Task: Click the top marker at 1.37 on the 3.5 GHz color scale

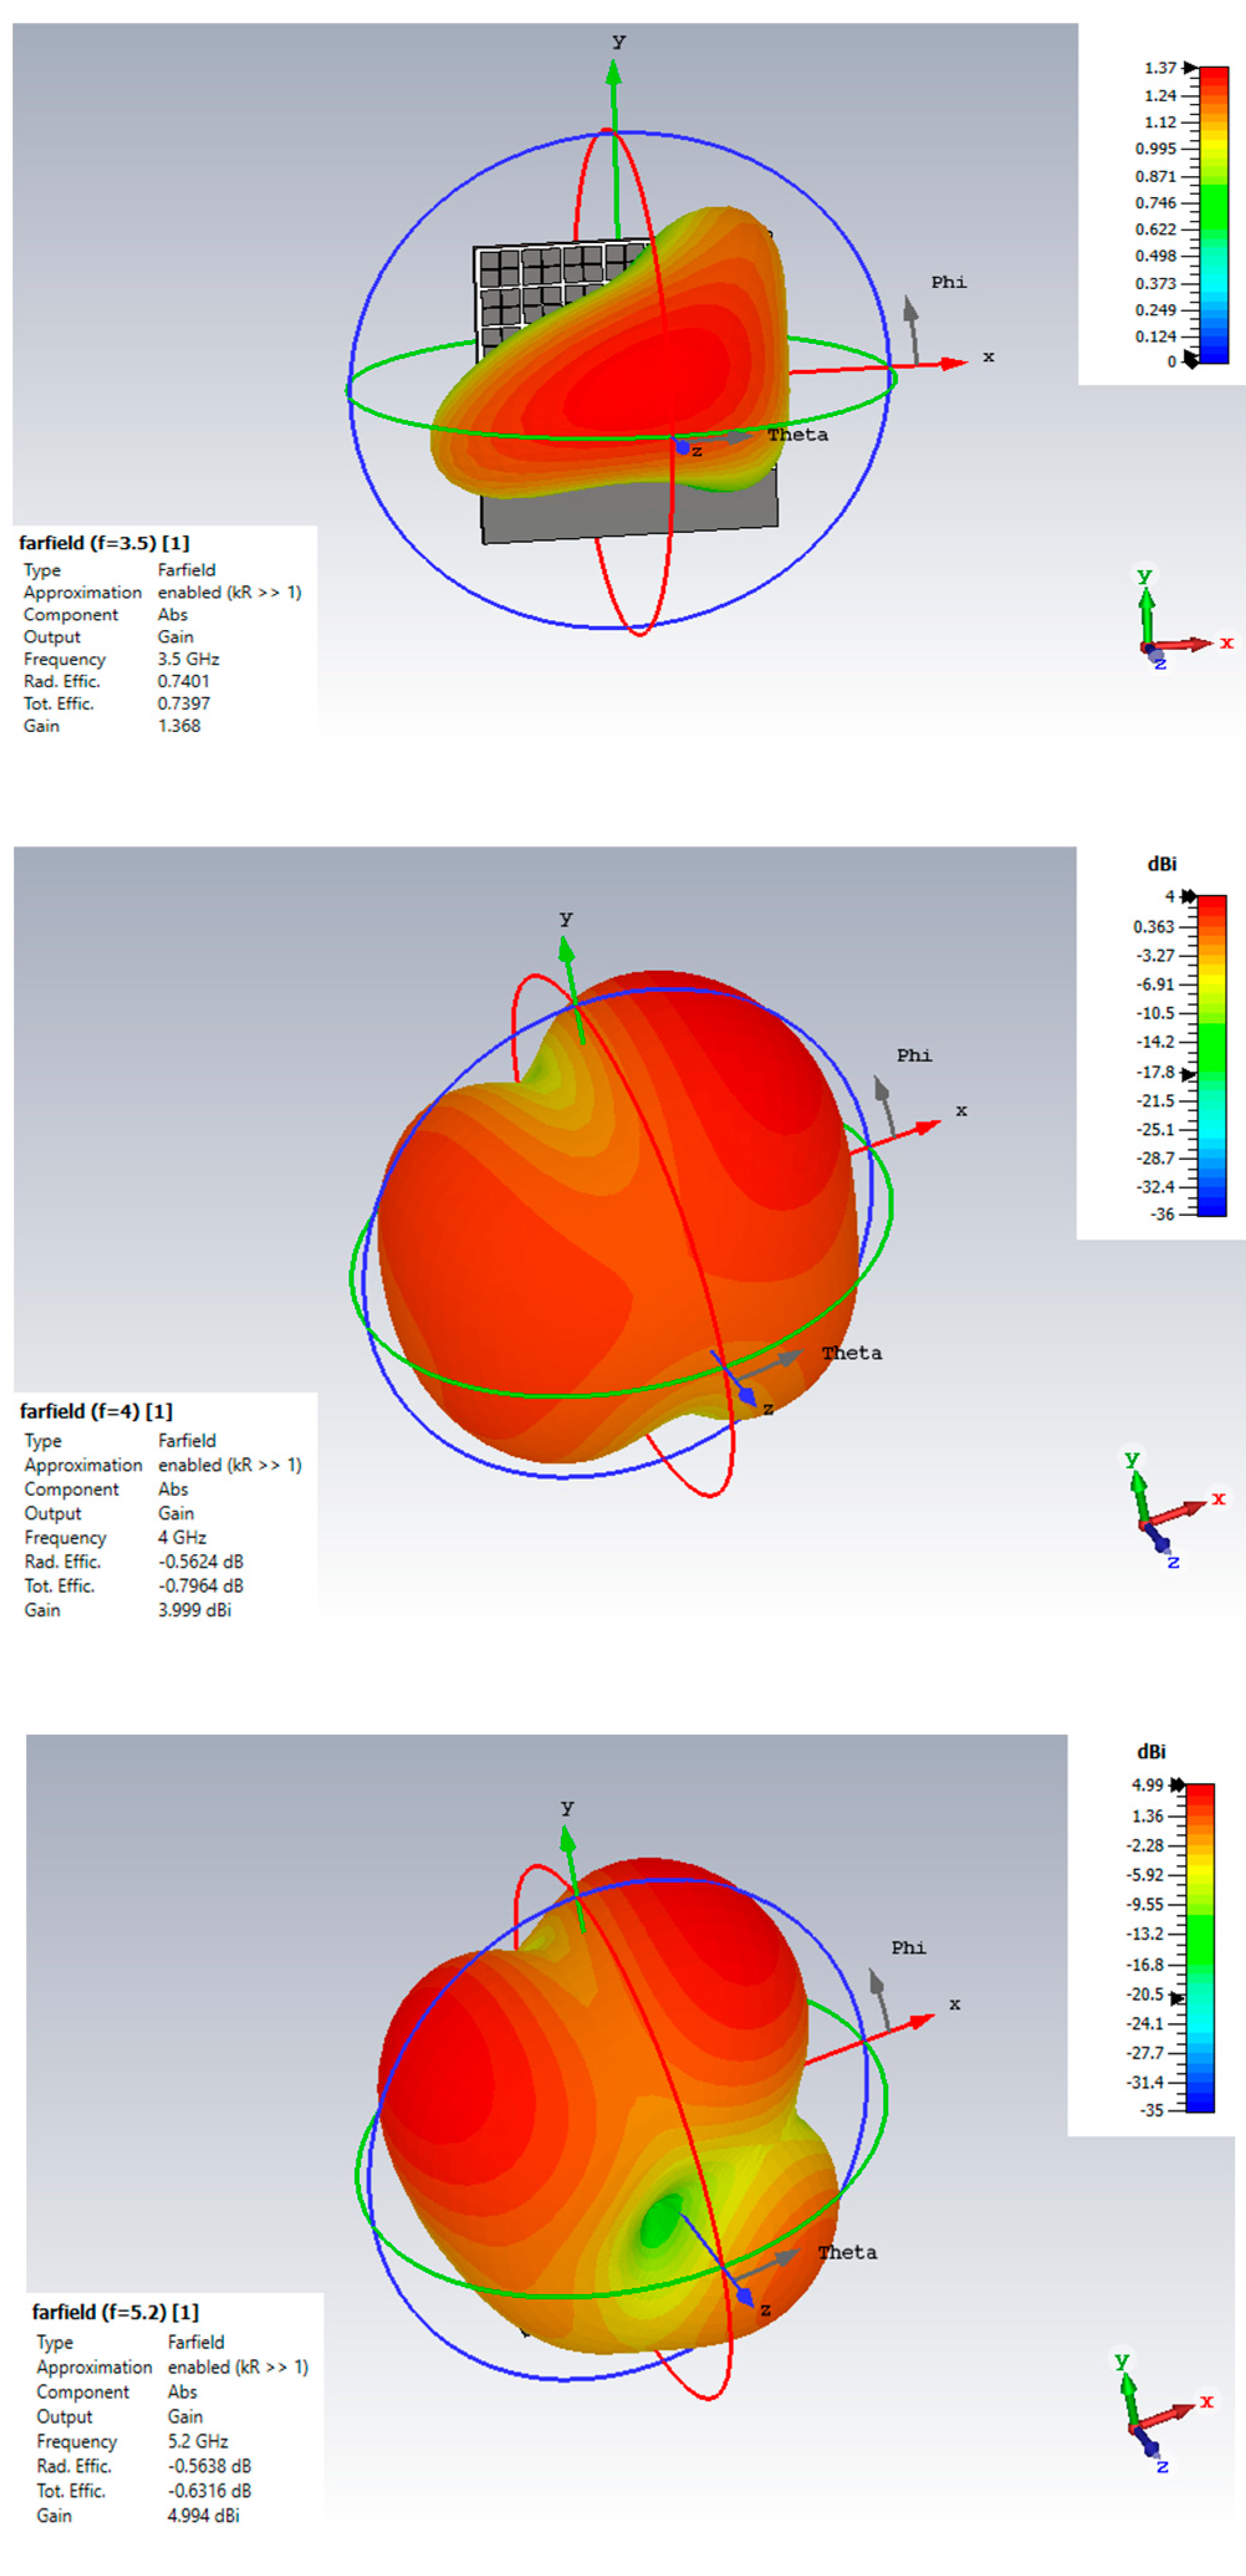Action: [1189, 68]
